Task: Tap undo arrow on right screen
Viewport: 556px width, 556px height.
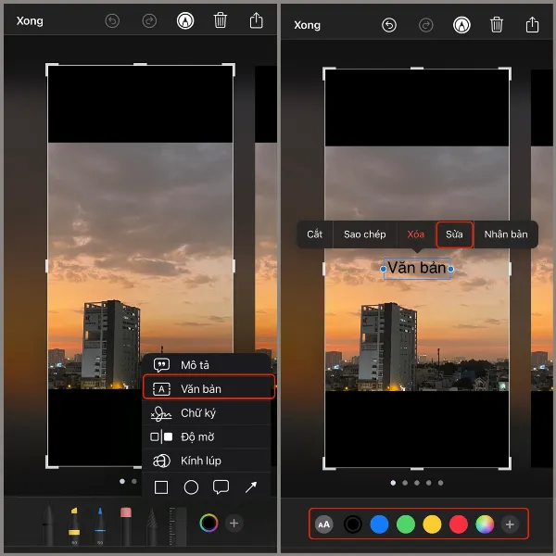Action: pyautogui.click(x=389, y=25)
